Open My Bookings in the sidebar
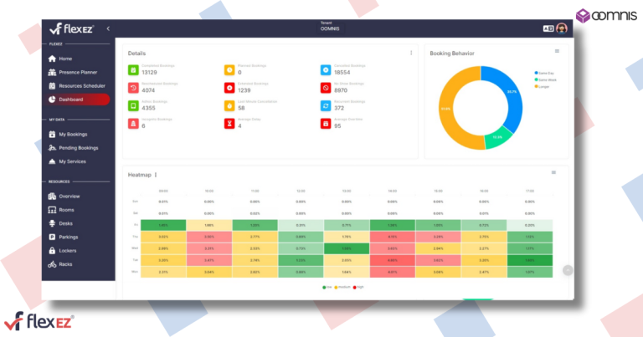This screenshot has height=337, width=643. tap(72, 135)
